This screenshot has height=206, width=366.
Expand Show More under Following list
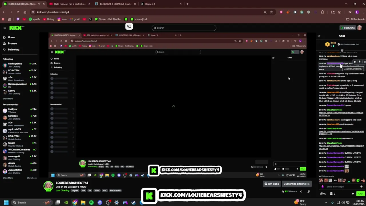(x=8, y=99)
